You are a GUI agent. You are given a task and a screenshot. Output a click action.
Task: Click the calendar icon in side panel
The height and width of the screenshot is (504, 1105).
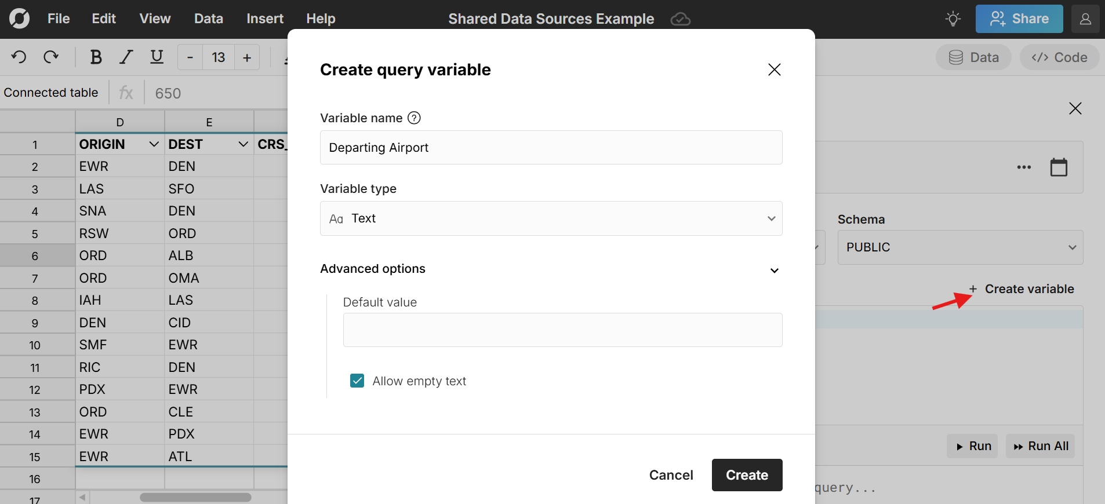coord(1059,167)
